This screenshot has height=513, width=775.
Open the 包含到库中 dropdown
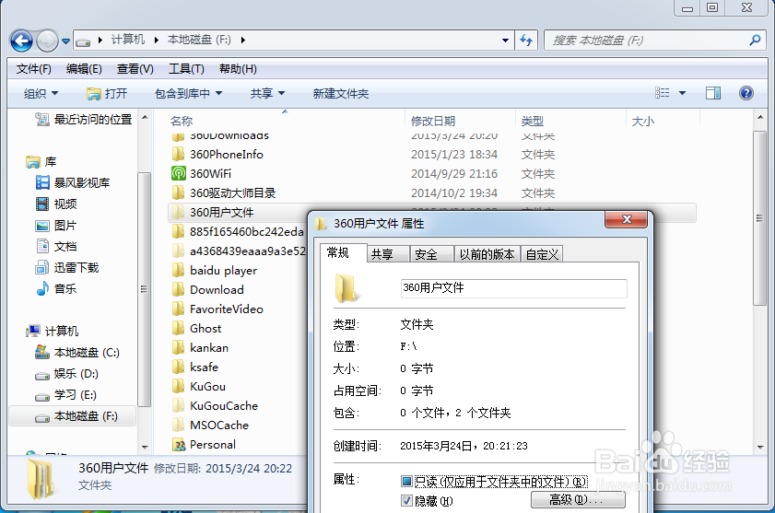coord(188,93)
